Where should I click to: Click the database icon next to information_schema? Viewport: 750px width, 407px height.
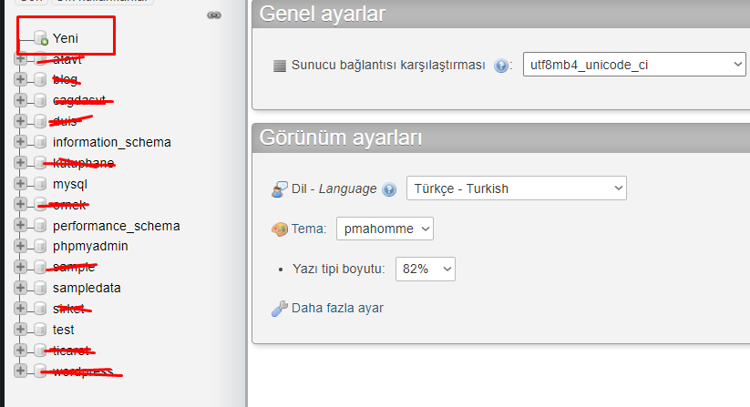(x=40, y=142)
